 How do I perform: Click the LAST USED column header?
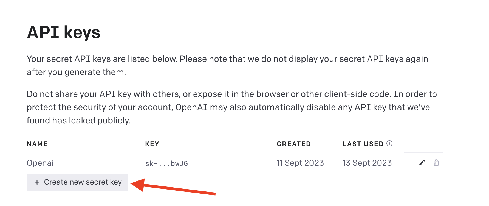click(363, 144)
